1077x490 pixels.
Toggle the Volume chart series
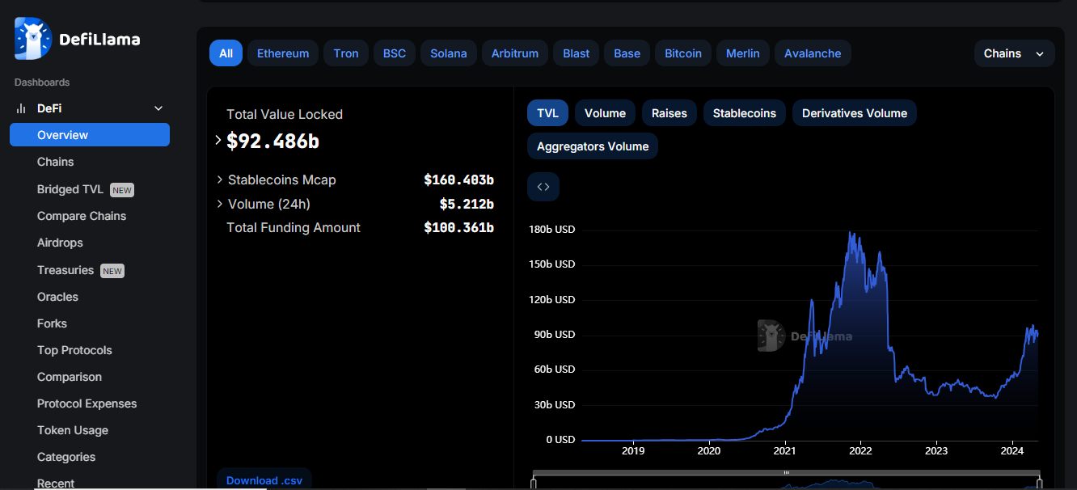point(605,113)
